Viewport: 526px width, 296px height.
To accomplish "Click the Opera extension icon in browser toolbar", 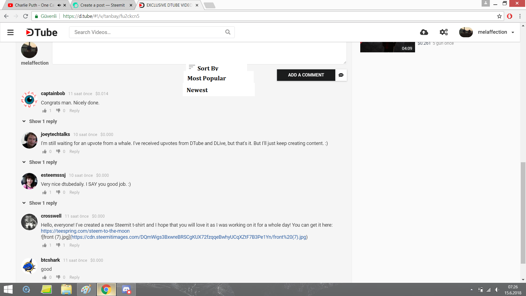I will (510, 16).
